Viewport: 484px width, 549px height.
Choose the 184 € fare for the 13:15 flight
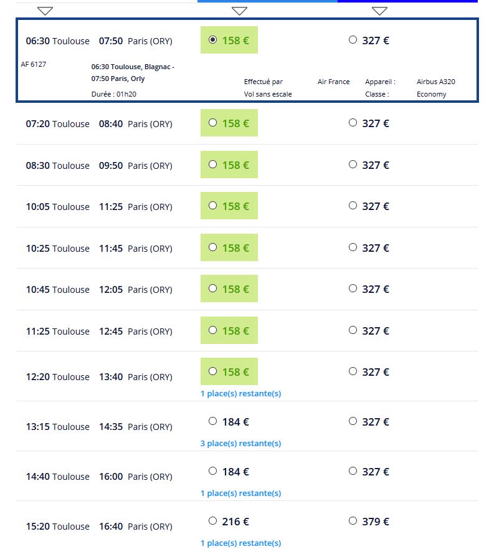[214, 421]
